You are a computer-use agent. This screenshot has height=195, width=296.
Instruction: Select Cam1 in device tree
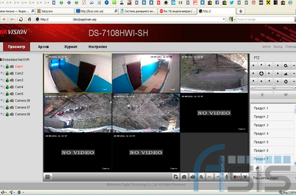click(19, 67)
